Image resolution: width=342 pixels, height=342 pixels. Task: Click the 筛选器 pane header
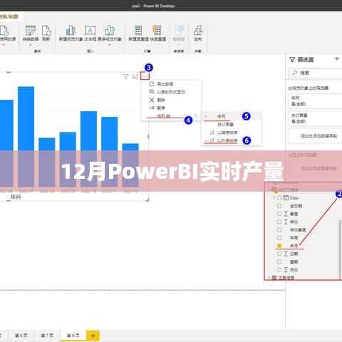[306, 59]
